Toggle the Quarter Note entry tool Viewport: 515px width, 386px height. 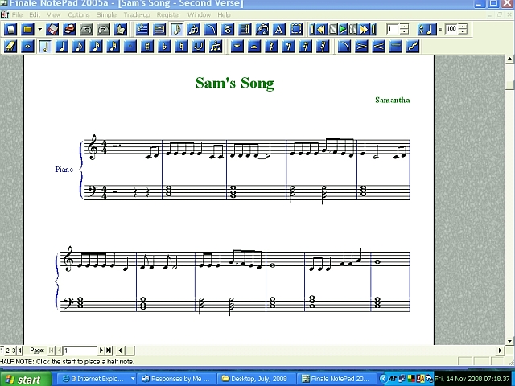62,46
